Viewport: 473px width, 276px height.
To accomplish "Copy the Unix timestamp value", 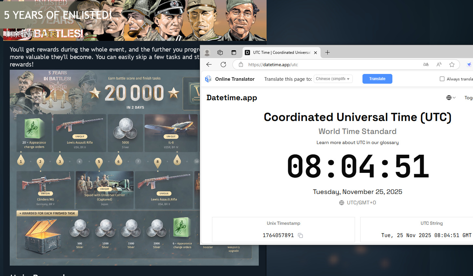I will [x=300, y=235].
